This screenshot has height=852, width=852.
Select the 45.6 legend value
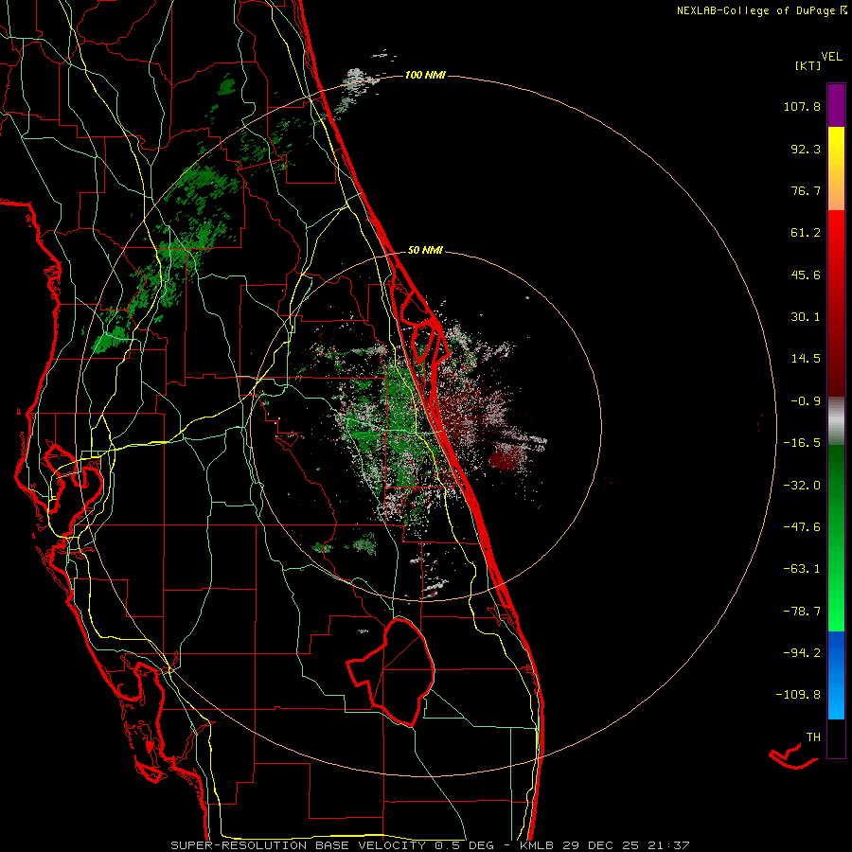pyautogui.click(x=806, y=275)
